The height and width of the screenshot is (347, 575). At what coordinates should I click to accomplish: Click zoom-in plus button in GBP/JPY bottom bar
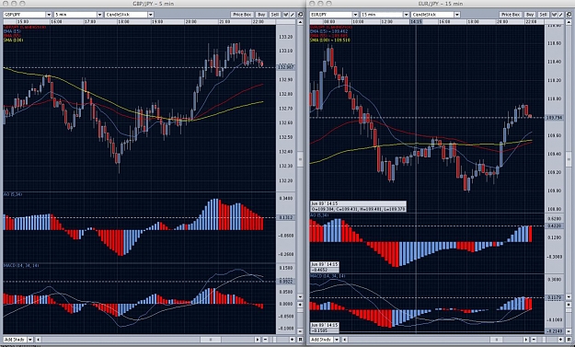(x=293, y=340)
